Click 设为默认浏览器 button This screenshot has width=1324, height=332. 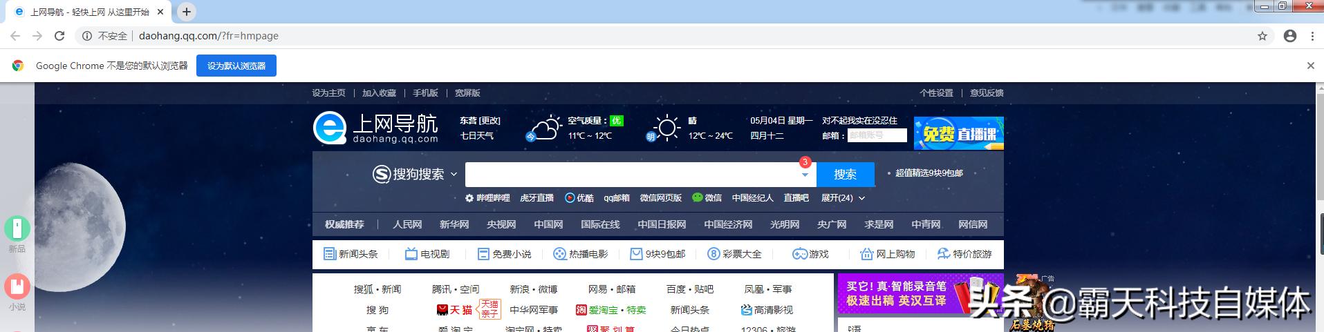tap(236, 66)
